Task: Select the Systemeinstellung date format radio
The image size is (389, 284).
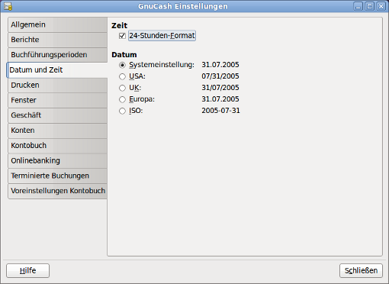Action: [122, 65]
